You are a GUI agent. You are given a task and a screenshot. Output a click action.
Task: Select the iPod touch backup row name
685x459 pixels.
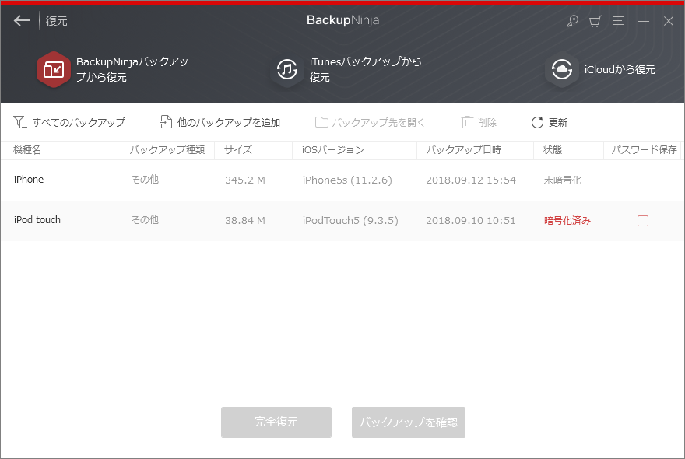click(37, 220)
